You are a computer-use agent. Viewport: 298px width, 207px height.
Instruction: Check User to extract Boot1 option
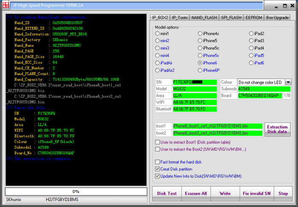pyautogui.click(x=158, y=142)
